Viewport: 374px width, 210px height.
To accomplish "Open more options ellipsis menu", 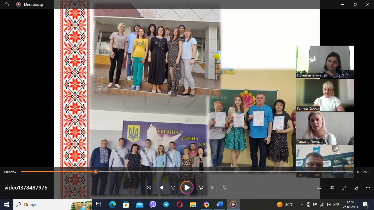I will [x=368, y=188].
